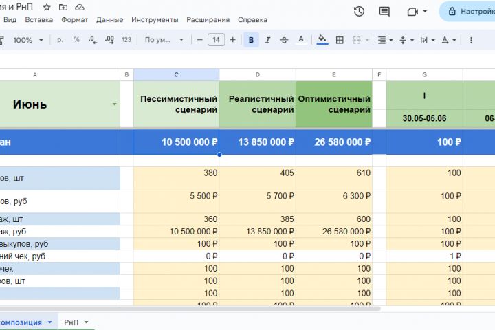The width and height of the screenshot is (495, 330).
Task: Click the Настройки доступа share button
Action: [467, 12]
